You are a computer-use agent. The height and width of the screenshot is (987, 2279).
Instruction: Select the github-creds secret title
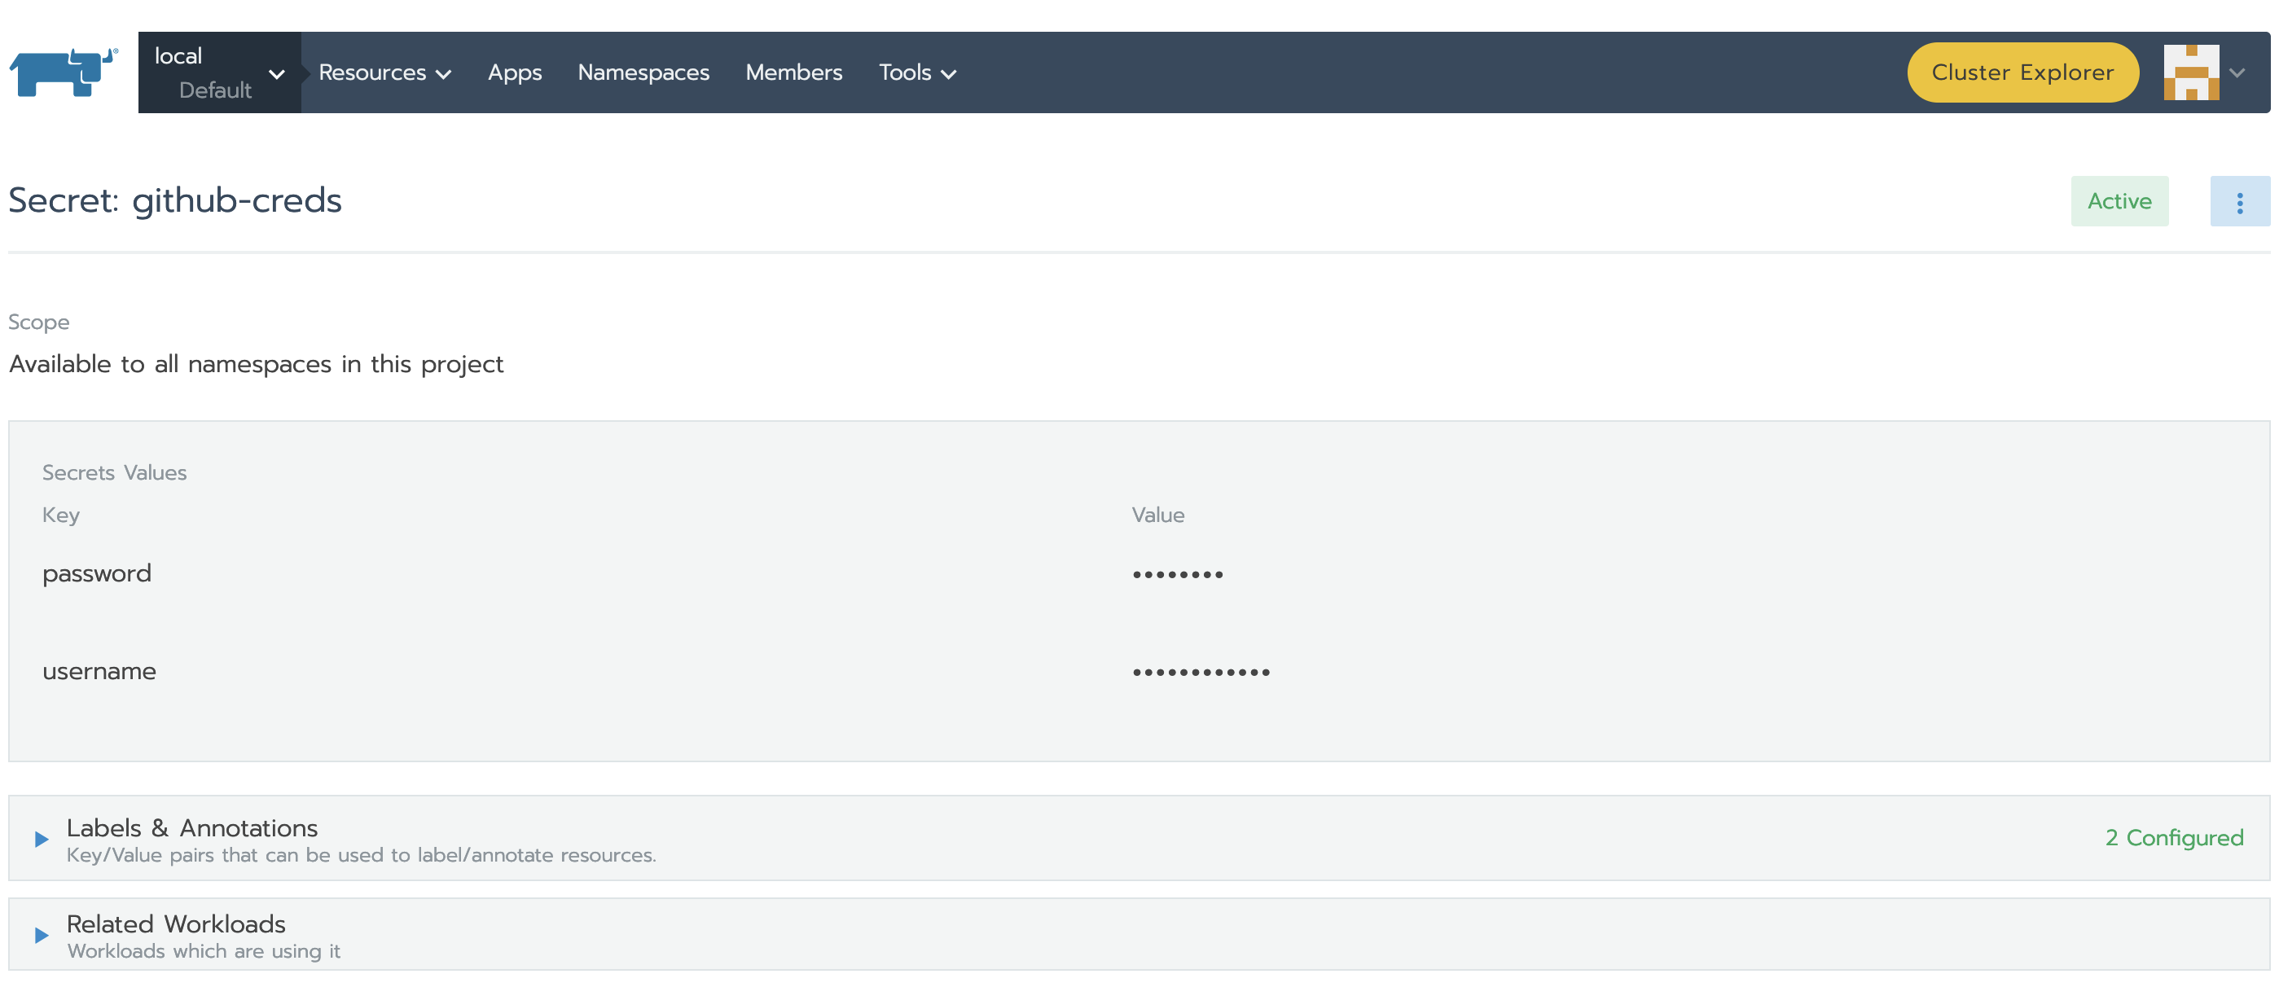point(174,200)
